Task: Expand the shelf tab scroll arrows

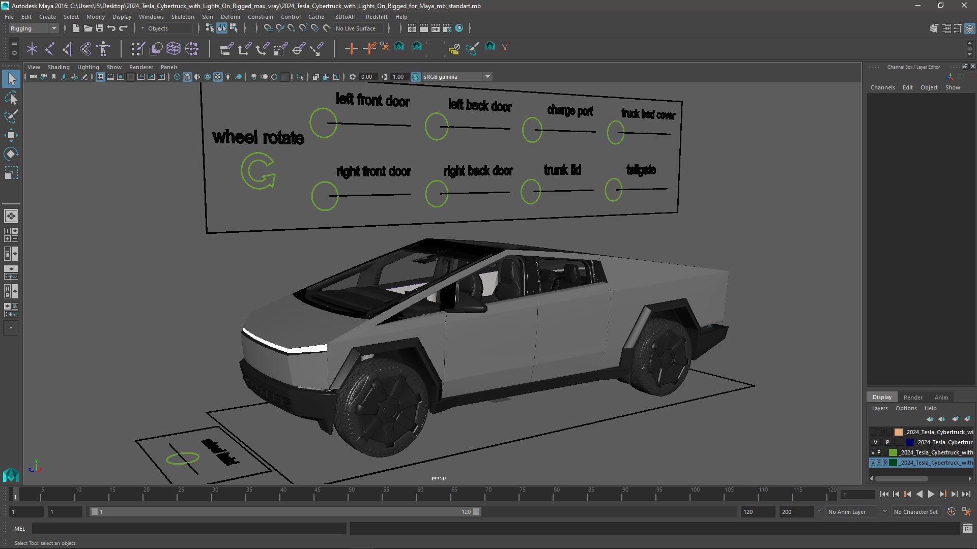Action: coord(969,49)
